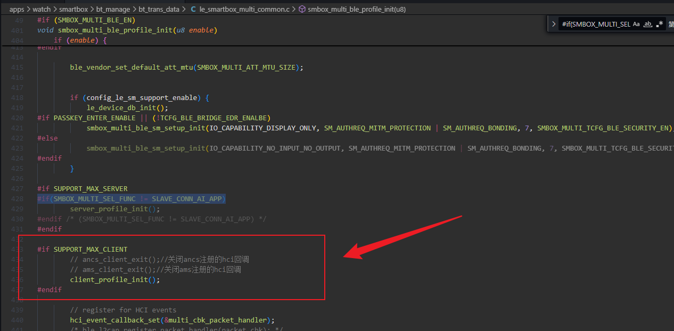674x331 pixels.
Task: Toggle Match Whole Word option
Action: tap(648, 24)
